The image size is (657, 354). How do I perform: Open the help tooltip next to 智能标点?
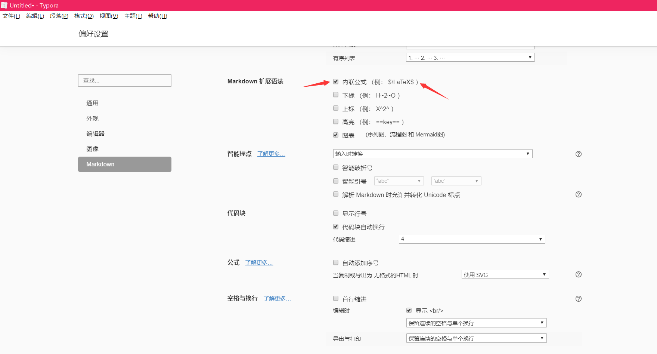578,154
